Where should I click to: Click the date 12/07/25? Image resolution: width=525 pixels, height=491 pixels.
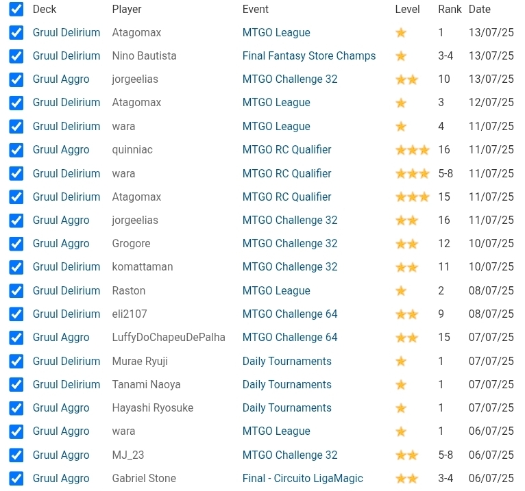(491, 102)
